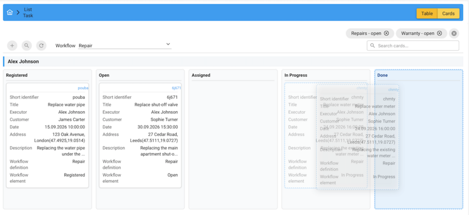This screenshot has width=469, height=215.
Task: Click the breadcrumb chevron separator
Action: (x=18, y=12)
